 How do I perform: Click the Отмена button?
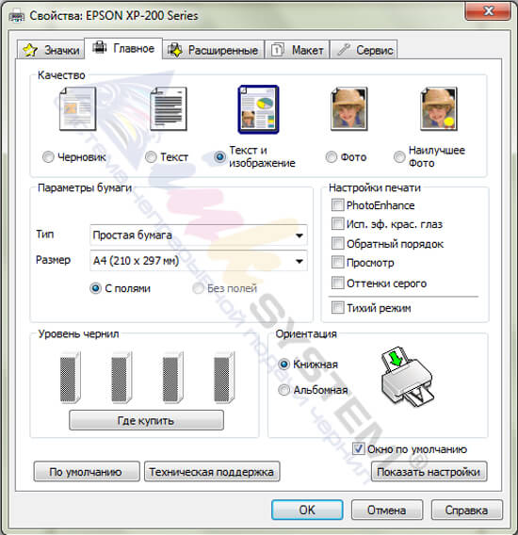(x=387, y=511)
